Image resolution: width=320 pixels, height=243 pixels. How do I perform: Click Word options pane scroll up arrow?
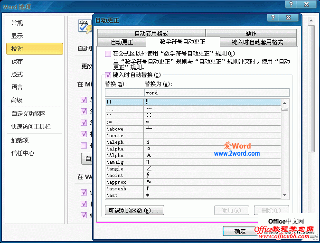point(311,20)
